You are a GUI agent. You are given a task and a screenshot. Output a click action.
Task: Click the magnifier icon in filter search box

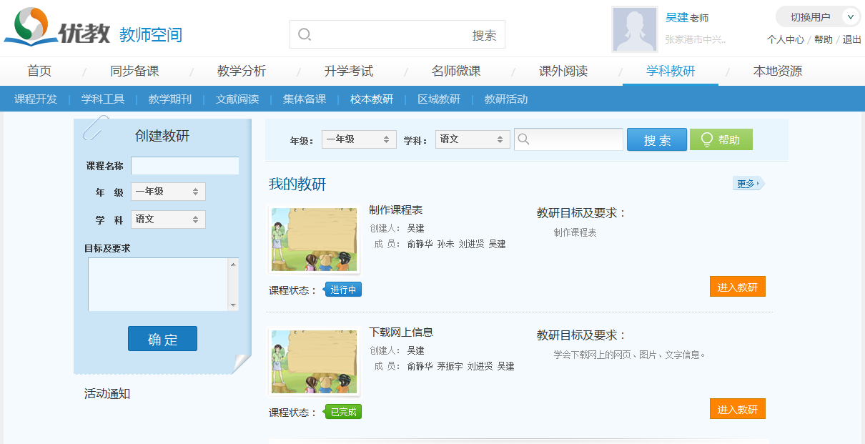click(x=523, y=140)
